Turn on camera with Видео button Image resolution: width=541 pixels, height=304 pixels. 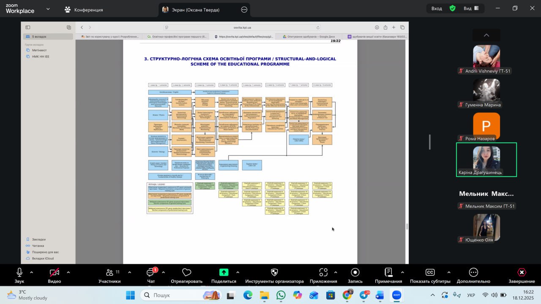[54, 273]
